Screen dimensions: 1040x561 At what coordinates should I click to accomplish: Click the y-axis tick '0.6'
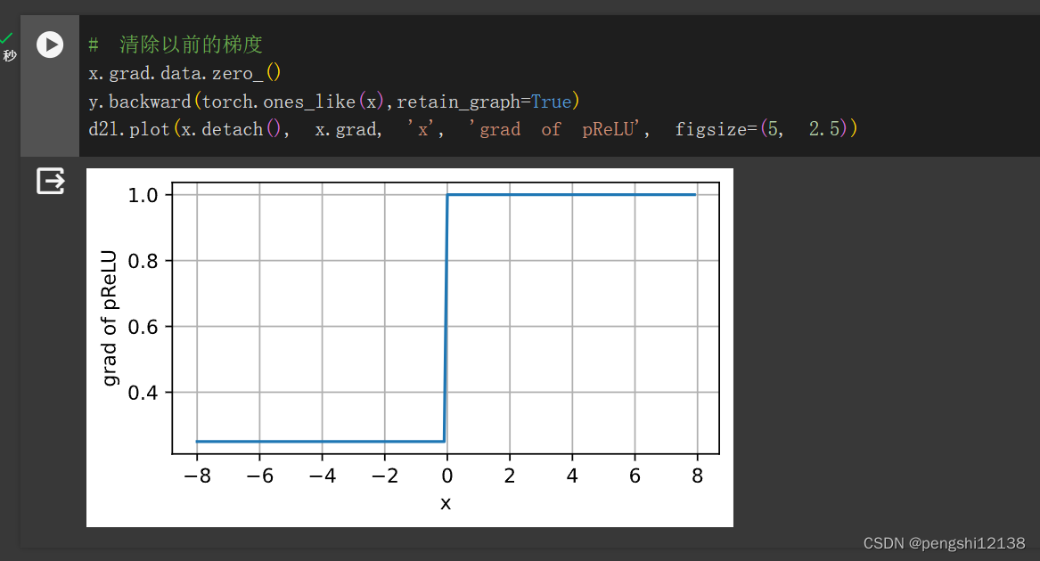pyautogui.click(x=143, y=326)
